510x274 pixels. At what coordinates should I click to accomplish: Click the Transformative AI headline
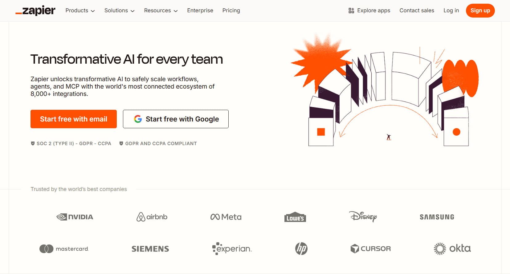coord(126,59)
